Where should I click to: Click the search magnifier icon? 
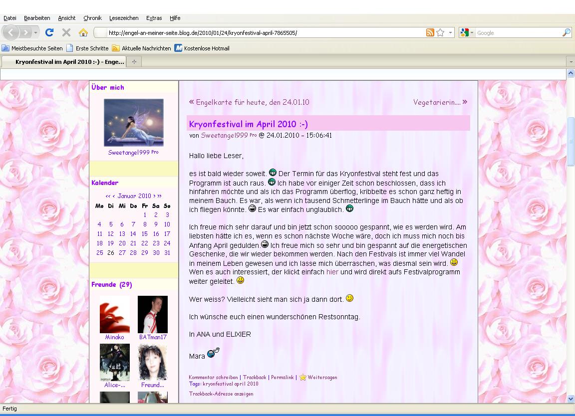(566, 33)
